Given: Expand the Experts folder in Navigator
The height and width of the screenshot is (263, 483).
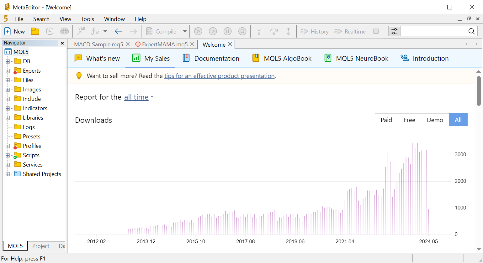Looking at the screenshot, I should (7, 70).
